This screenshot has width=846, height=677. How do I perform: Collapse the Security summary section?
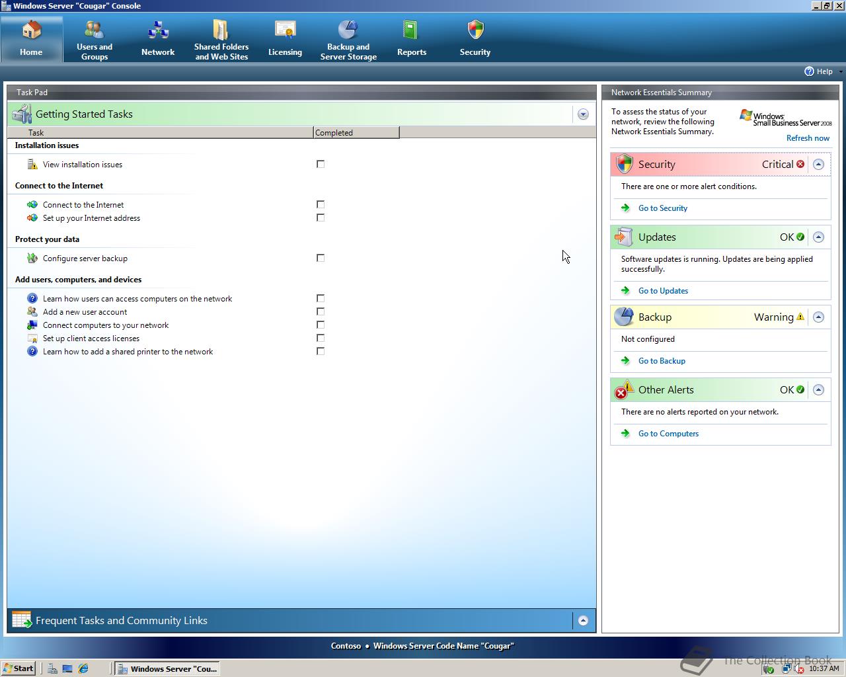pos(818,164)
